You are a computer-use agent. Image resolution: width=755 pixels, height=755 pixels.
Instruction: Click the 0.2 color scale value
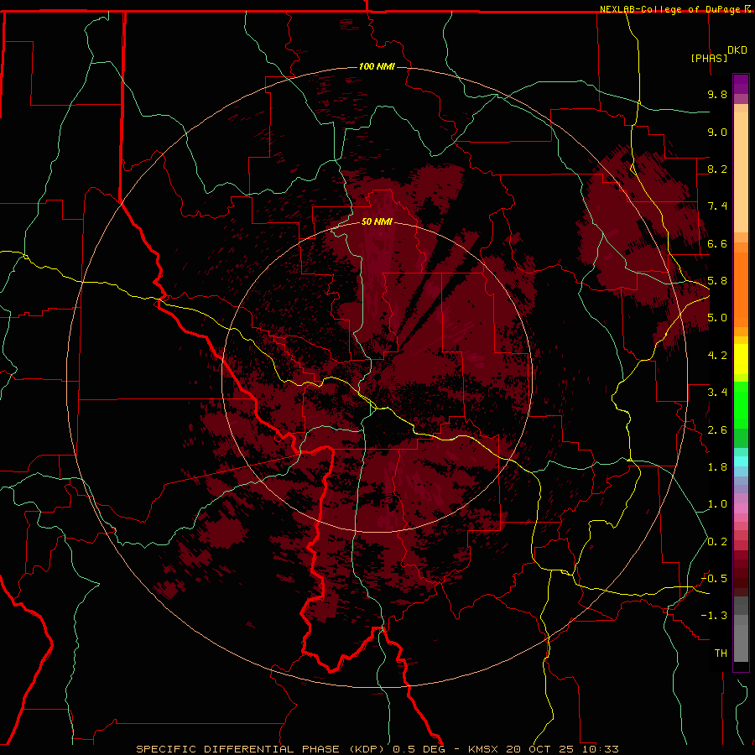point(717,542)
